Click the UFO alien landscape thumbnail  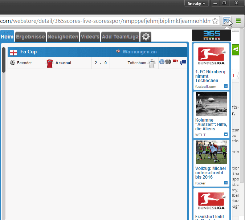tap(211, 104)
